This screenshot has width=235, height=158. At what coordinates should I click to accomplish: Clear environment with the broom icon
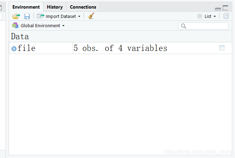coord(91,16)
